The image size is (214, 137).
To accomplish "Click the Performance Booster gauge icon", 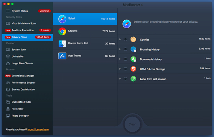I will (x=8, y=83).
